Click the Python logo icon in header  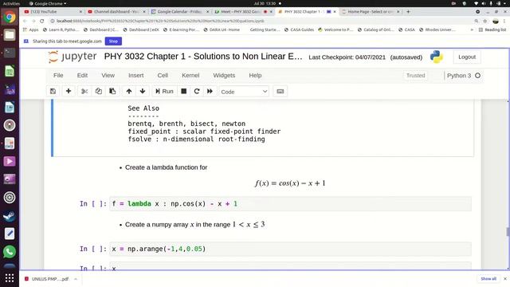click(x=437, y=57)
